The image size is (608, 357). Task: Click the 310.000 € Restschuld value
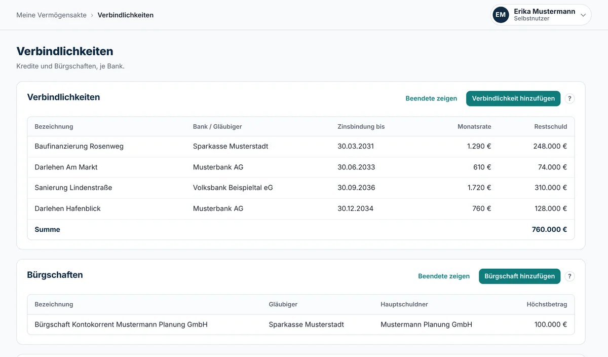click(550, 188)
